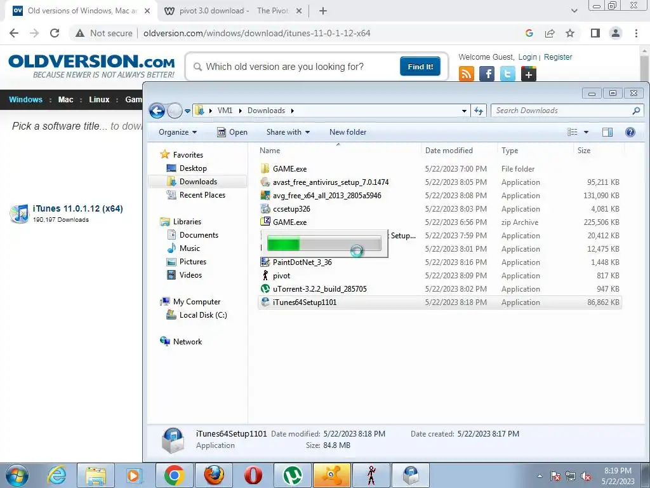650x488 pixels.
Task: Open the Linux category tab on Oldversion
Action: (99, 100)
